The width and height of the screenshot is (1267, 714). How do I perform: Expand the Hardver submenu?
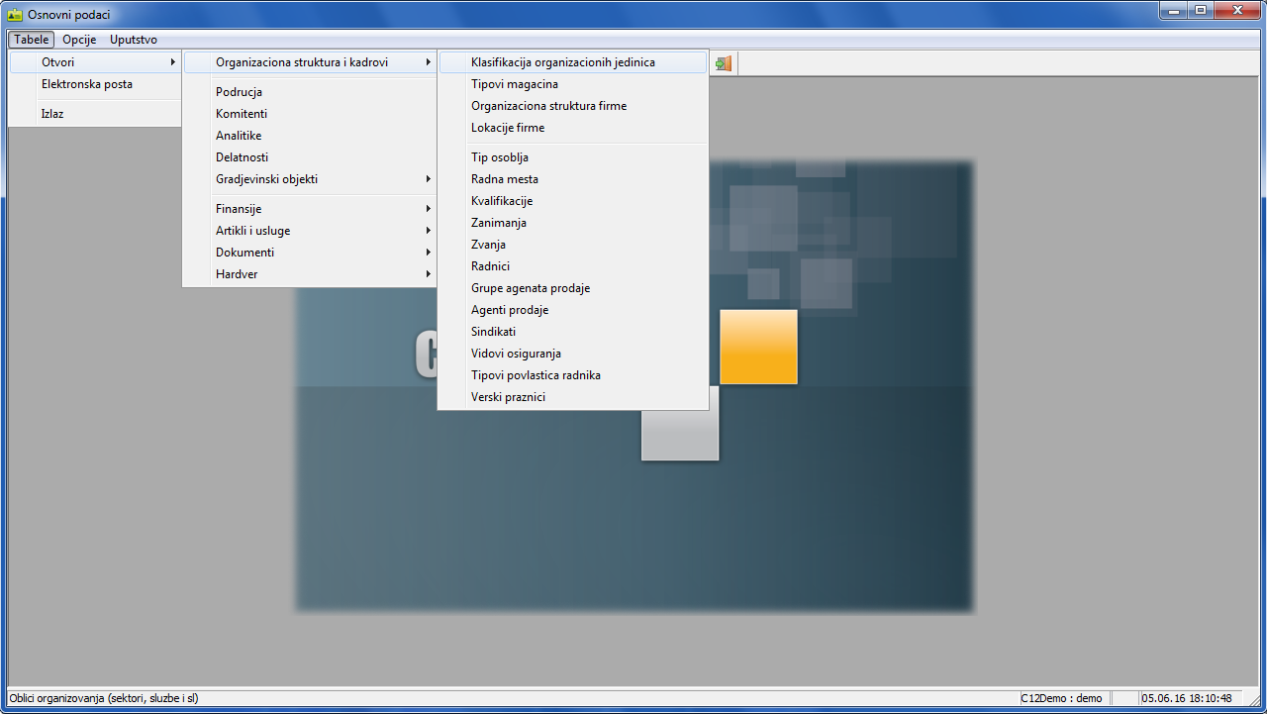coord(309,274)
